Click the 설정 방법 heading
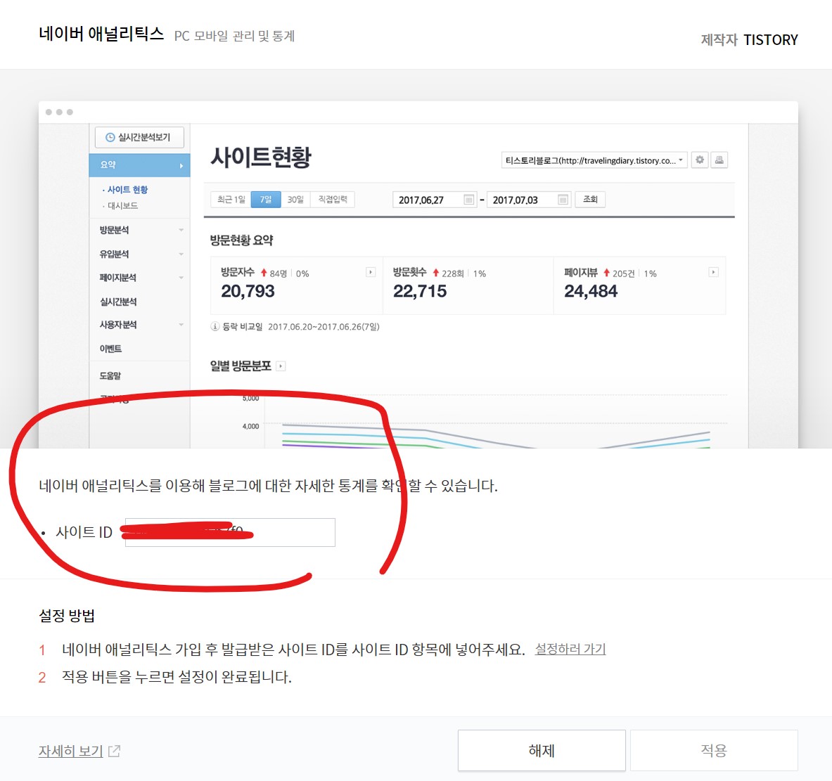 (x=67, y=616)
